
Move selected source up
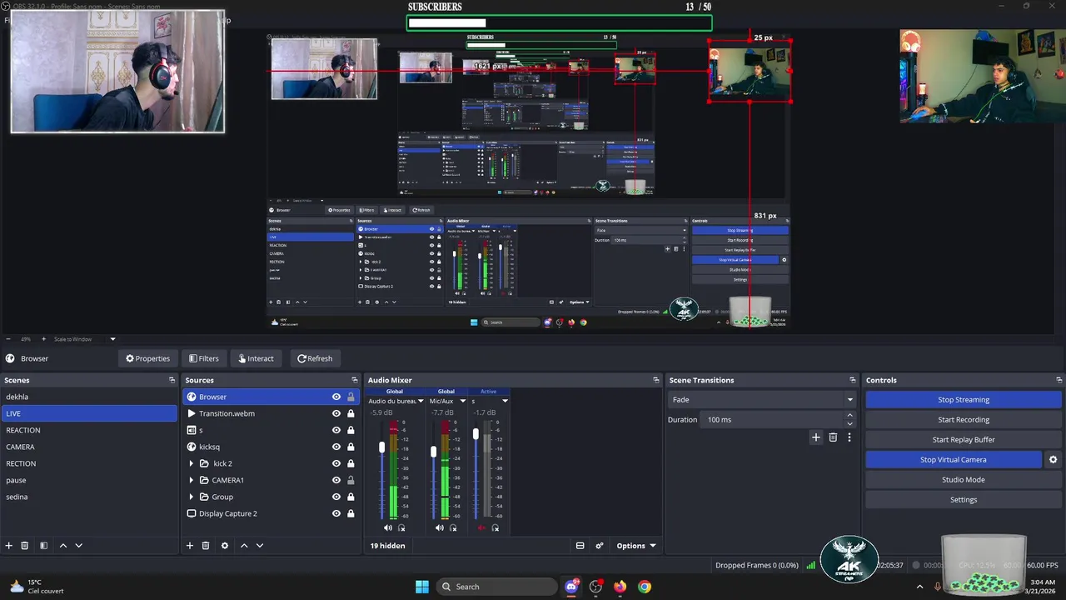pyautogui.click(x=244, y=546)
